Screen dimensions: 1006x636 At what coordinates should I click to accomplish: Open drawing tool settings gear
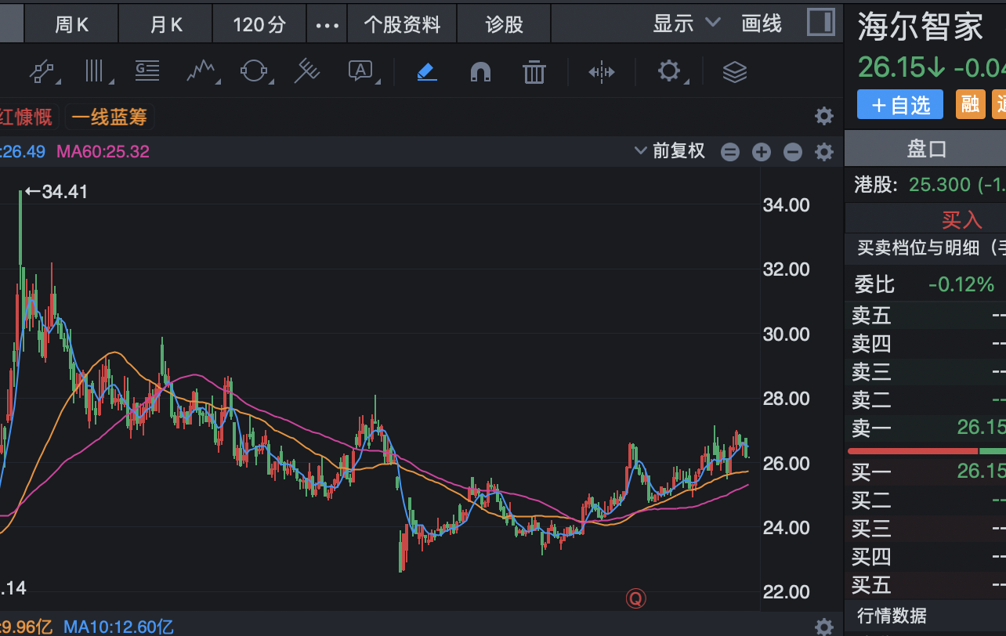click(669, 72)
